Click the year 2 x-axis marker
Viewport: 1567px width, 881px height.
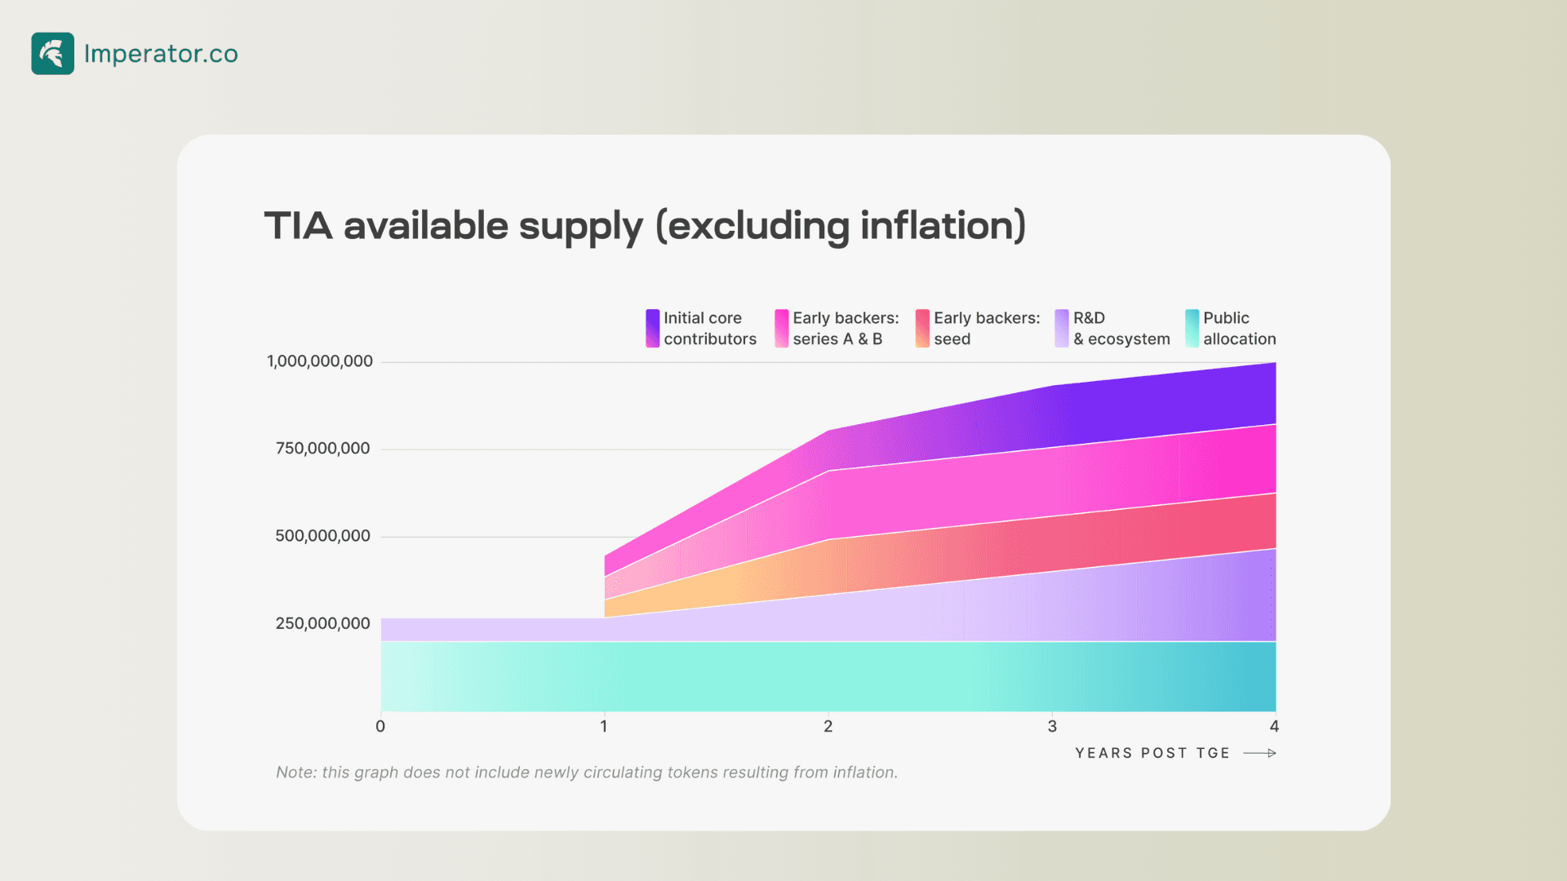click(x=828, y=726)
